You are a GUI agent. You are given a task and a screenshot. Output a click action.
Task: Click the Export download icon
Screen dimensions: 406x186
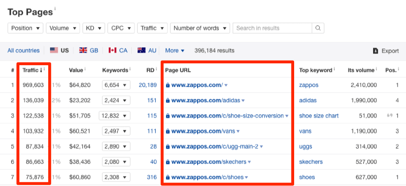tap(375, 51)
